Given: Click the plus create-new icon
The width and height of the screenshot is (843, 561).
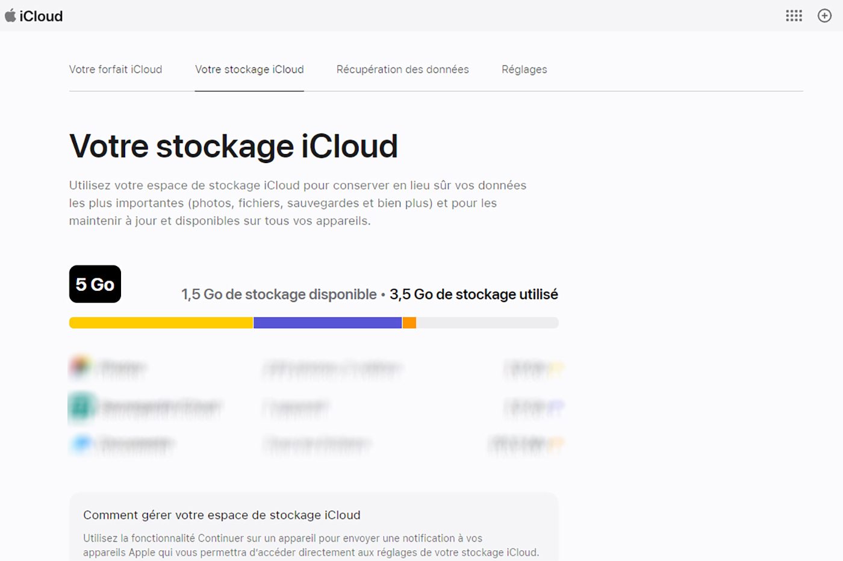Looking at the screenshot, I should coord(824,16).
